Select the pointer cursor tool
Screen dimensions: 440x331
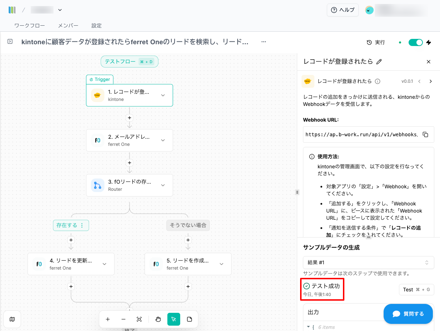(x=174, y=319)
